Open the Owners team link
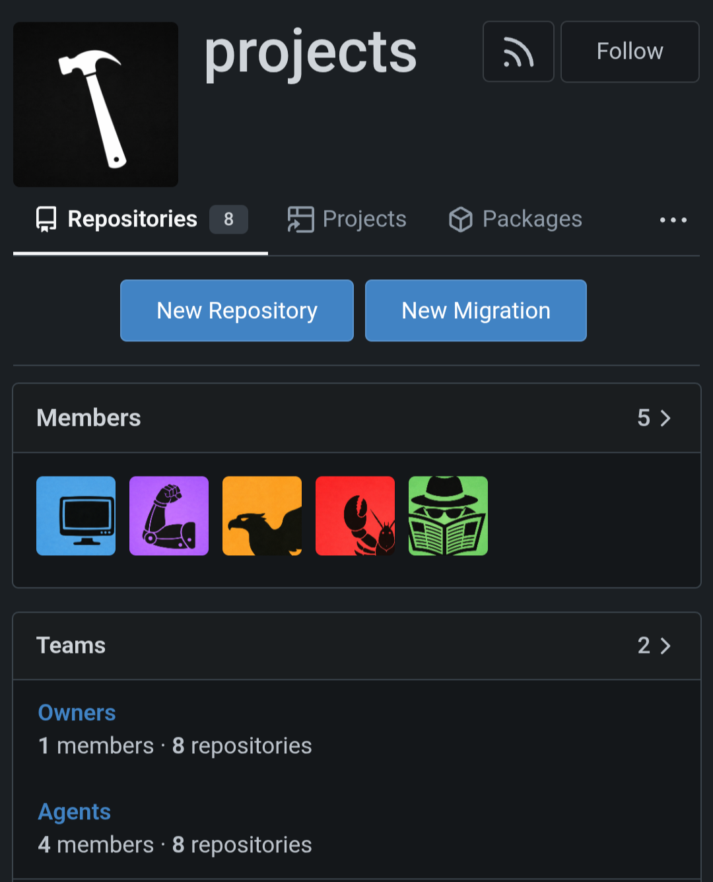This screenshot has height=882, width=713. [x=77, y=713]
